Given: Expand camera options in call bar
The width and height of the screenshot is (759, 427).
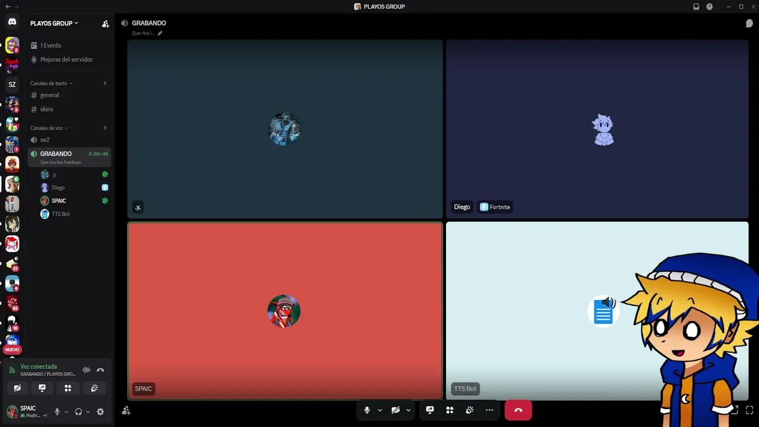Looking at the screenshot, I should (408, 410).
